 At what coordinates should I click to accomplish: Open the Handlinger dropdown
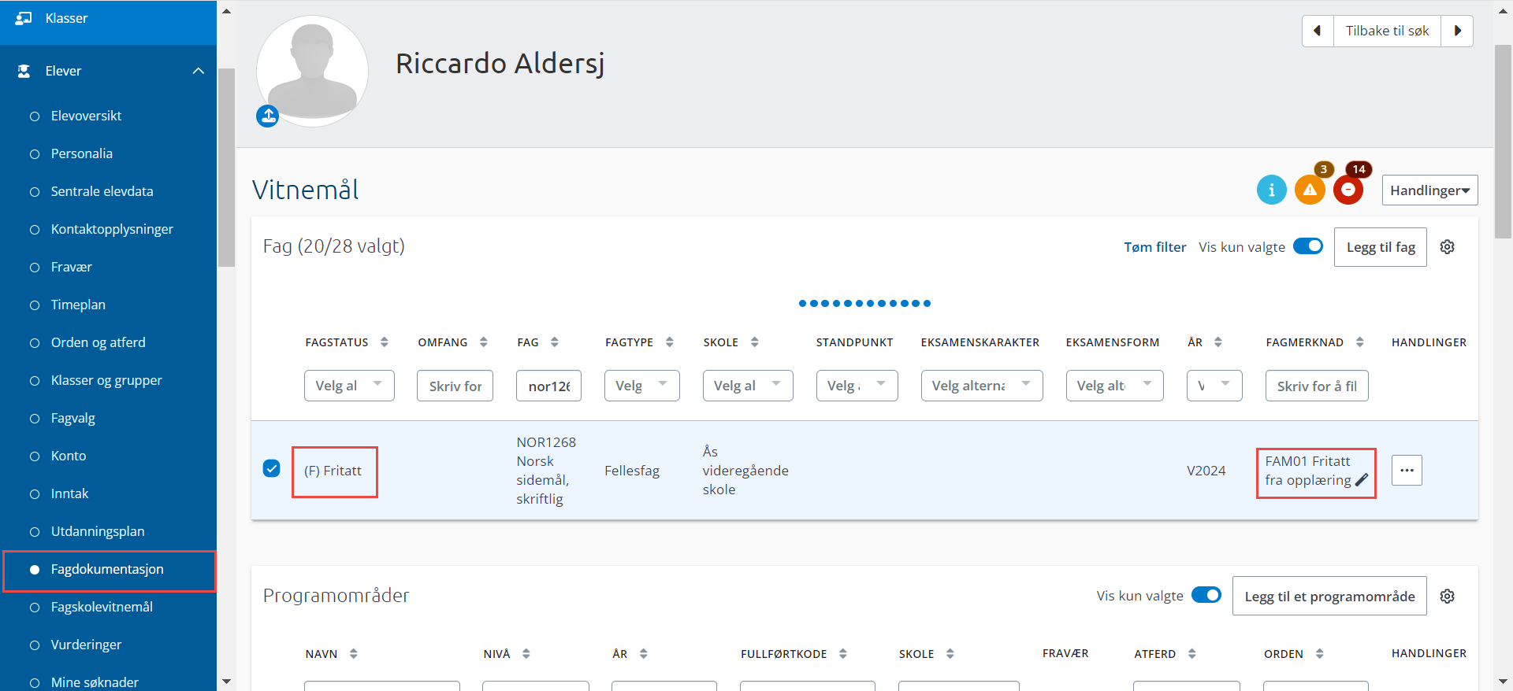click(1429, 190)
